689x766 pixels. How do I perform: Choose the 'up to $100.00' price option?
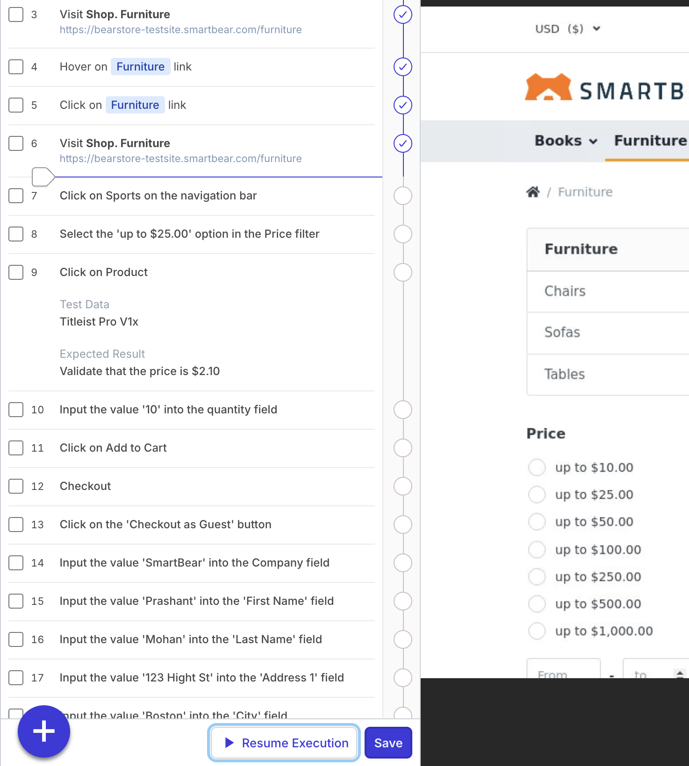click(537, 550)
